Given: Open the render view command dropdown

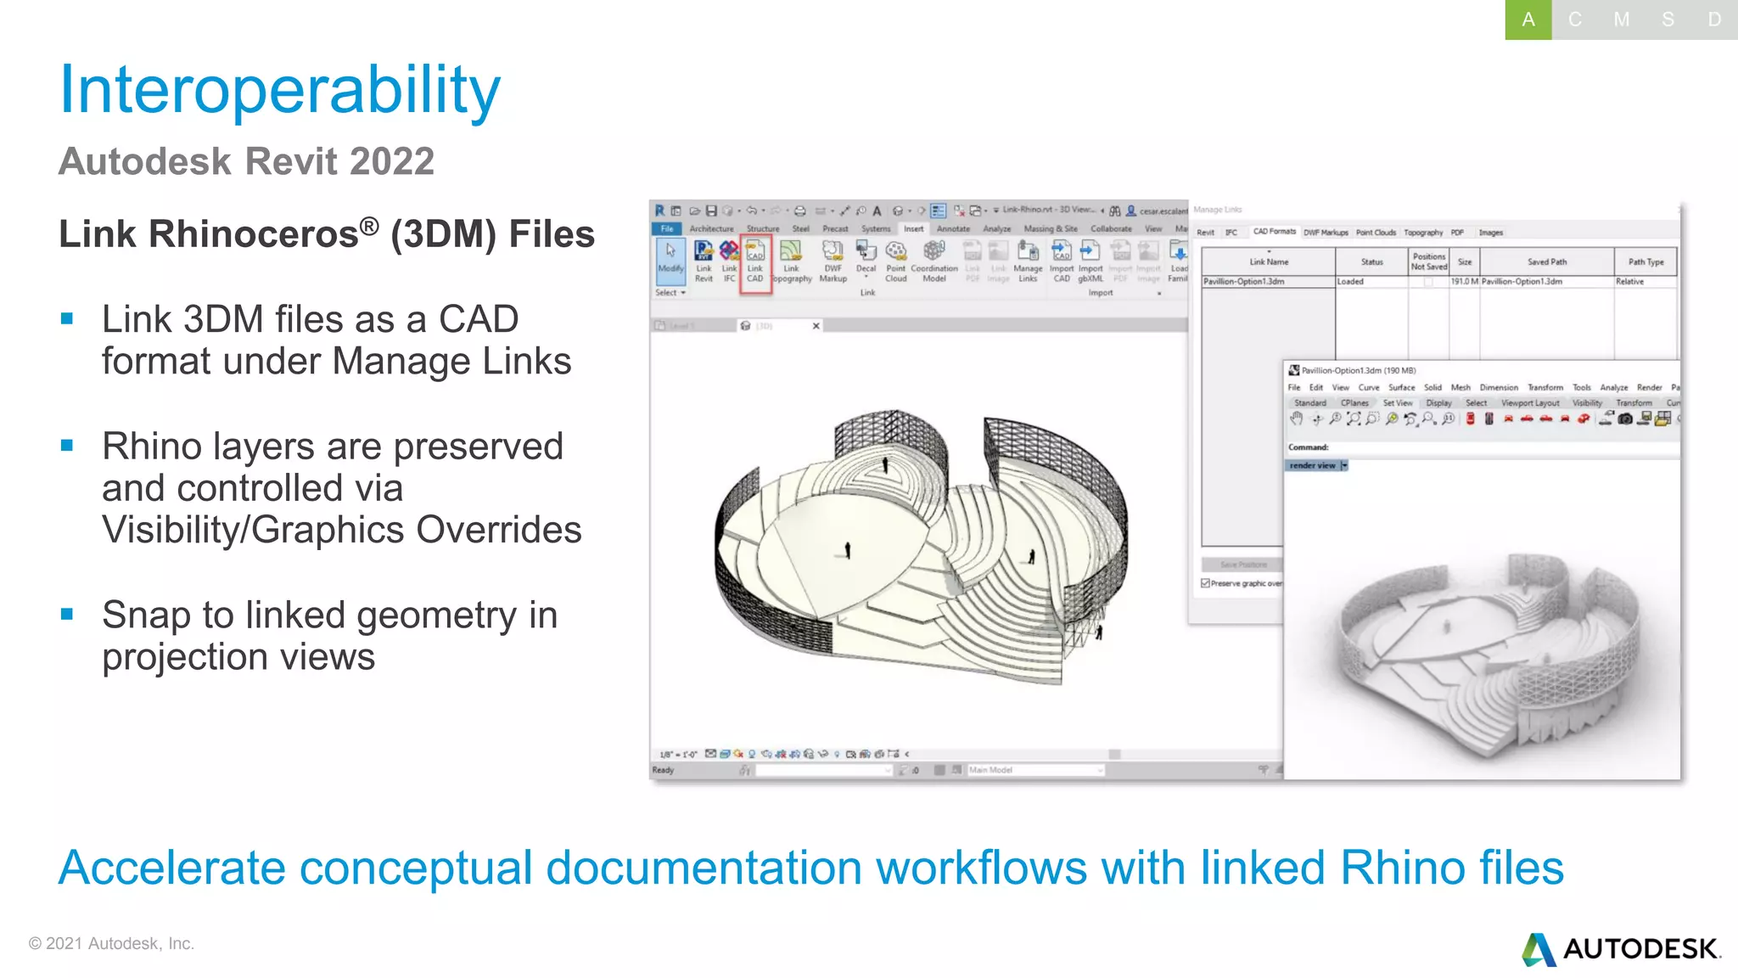Looking at the screenshot, I should [x=1344, y=465].
